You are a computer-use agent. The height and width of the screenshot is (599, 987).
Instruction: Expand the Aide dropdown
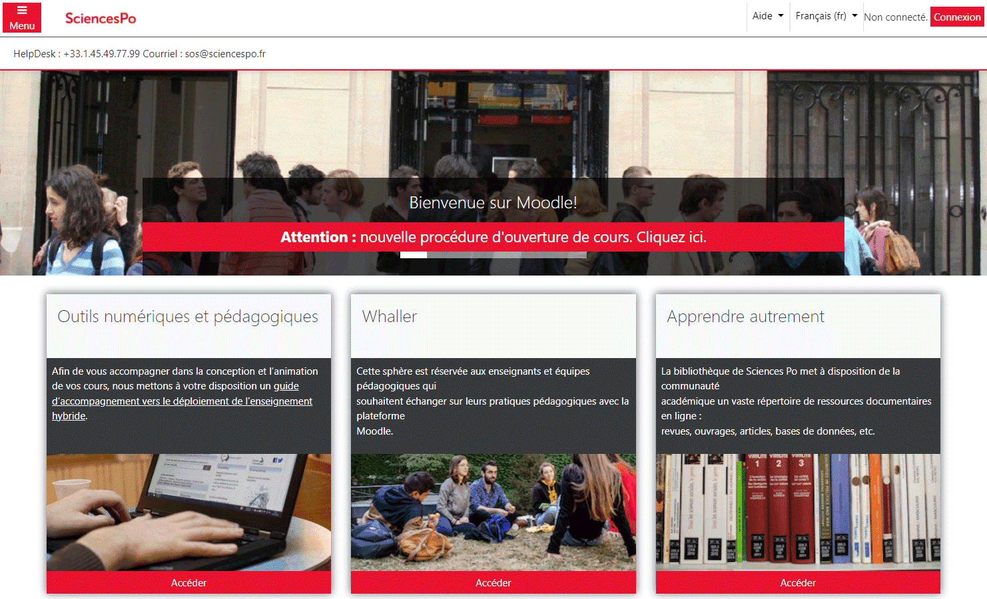(x=768, y=16)
